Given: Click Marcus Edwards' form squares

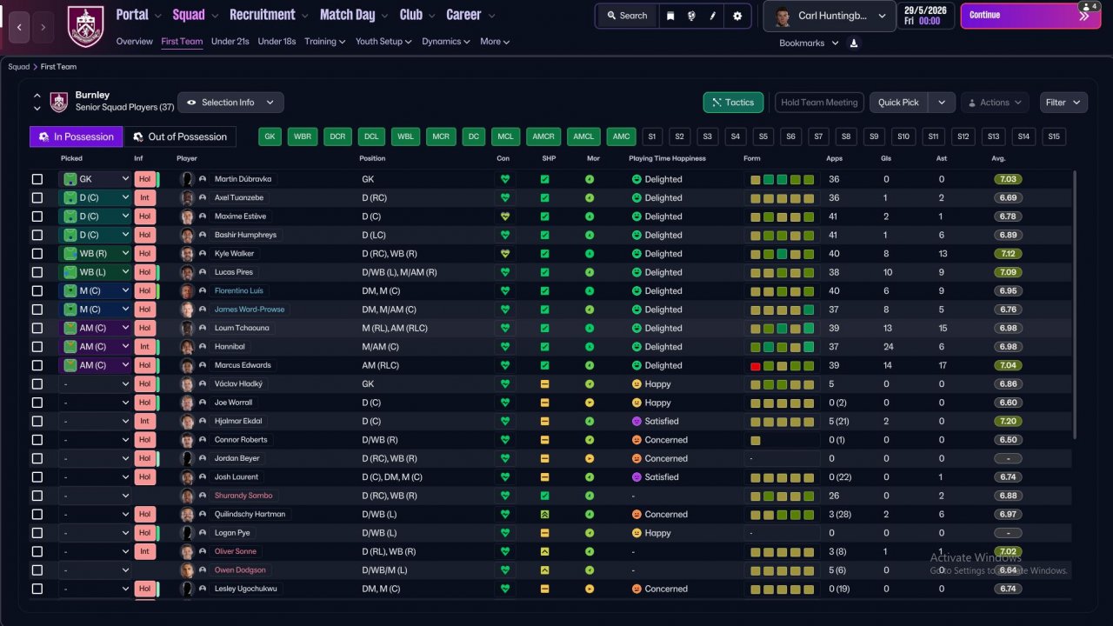Looking at the screenshot, I should [x=783, y=365].
